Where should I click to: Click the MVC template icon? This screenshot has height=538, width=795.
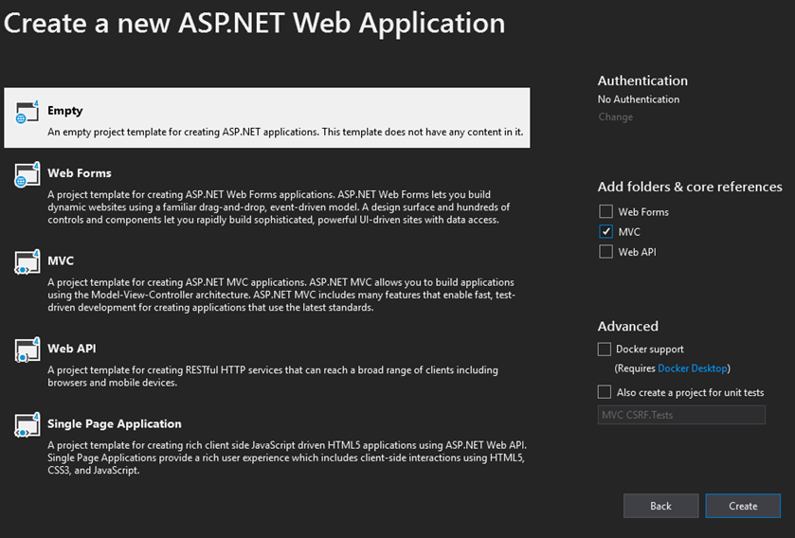pyautogui.click(x=27, y=262)
